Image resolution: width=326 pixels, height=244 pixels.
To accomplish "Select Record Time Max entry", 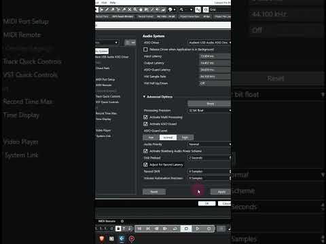I will (106, 113).
